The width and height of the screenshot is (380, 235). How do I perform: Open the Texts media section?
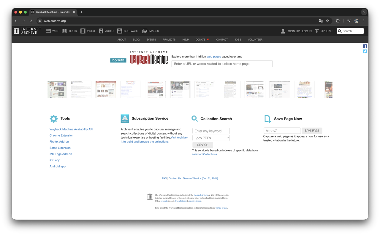[x=69, y=31]
